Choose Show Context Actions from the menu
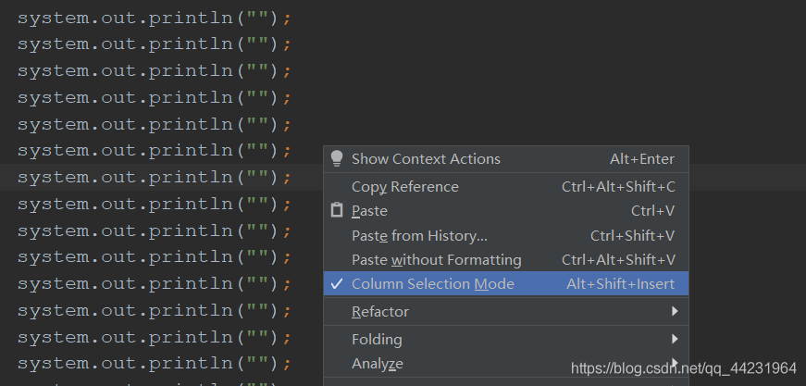The width and height of the screenshot is (806, 386). (x=426, y=159)
